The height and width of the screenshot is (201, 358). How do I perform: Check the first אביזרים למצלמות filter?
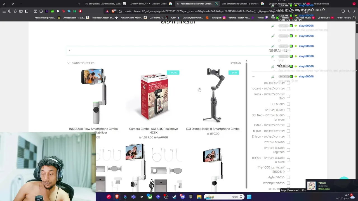click(288, 83)
